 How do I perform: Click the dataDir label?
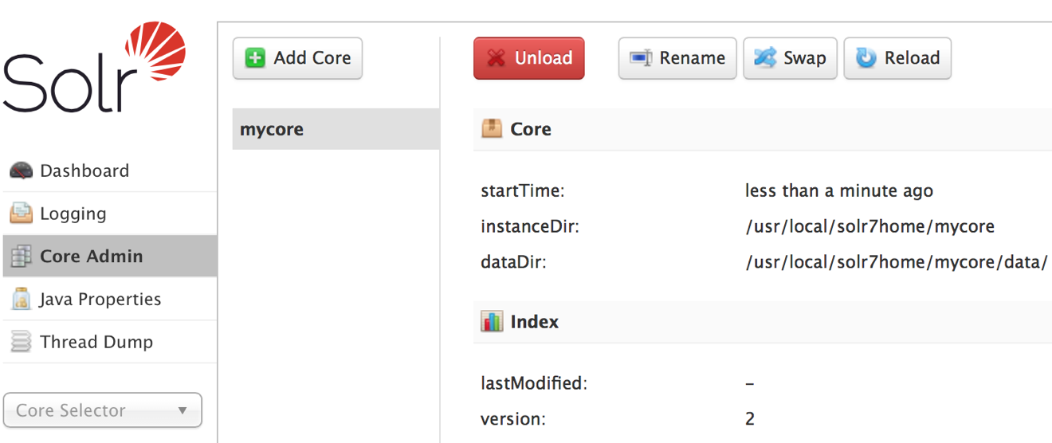(x=514, y=262)
